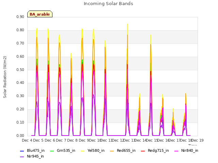Click the yellow Yel580_in legend swatch
Image resolution: width=218 pixels, height=163 pixels.
click(82, 151)
